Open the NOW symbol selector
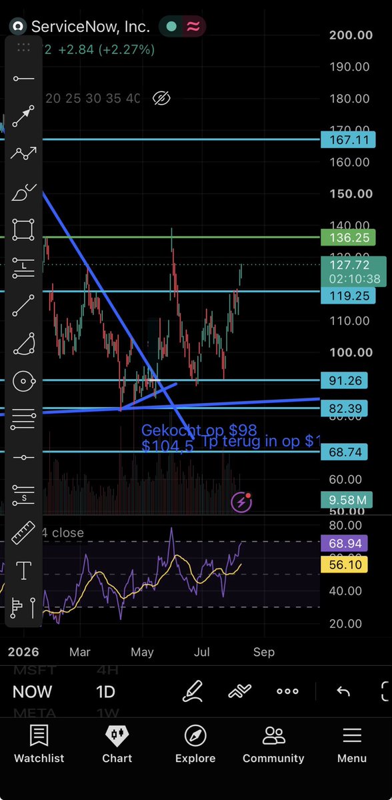The image size is (392, 800). tap(32, 692)
